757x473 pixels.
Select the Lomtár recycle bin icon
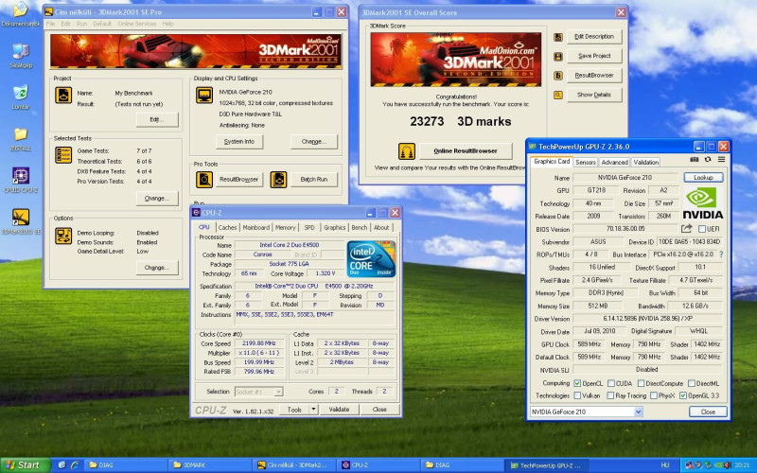pyautogui.click(x=20, y=96)
